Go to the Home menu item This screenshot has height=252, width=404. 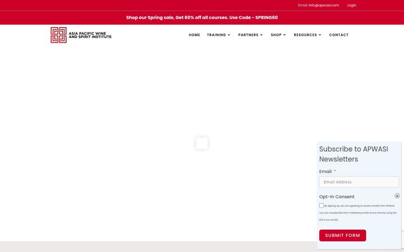(x=194, y=35)
